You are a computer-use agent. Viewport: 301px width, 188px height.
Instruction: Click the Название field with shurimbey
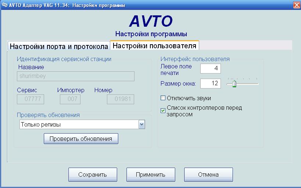76,76
